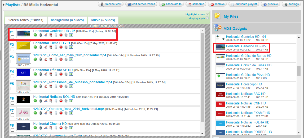Collapse the VDS Gadgets panel header
Screen dimensions: 304x138
(x=257, y=28)
